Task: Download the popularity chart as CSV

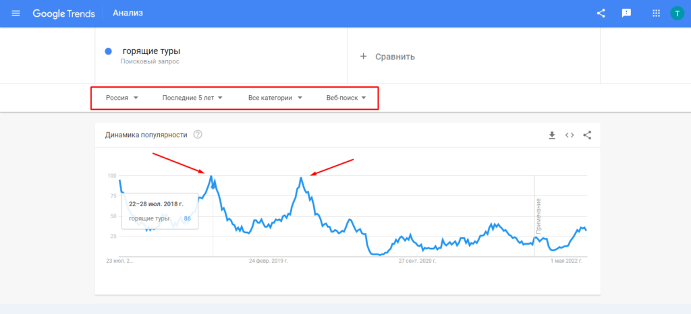Action: tap(551, 135)
